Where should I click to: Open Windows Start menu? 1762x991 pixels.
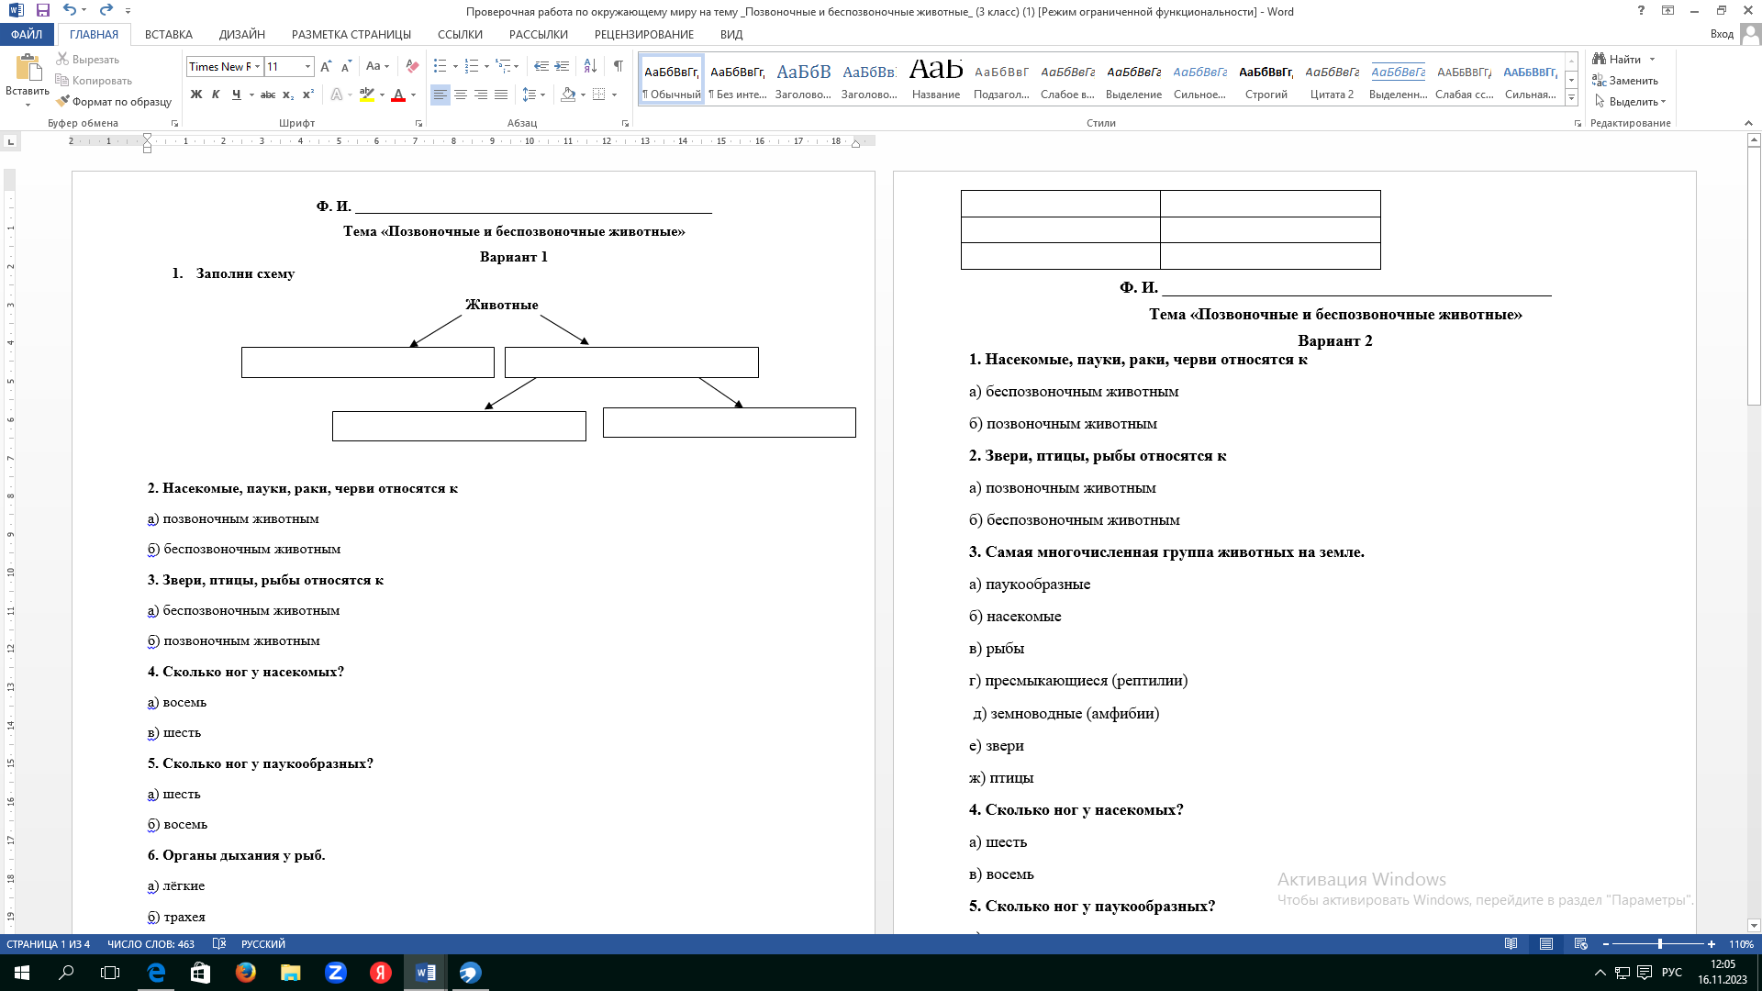coord(22,973)
